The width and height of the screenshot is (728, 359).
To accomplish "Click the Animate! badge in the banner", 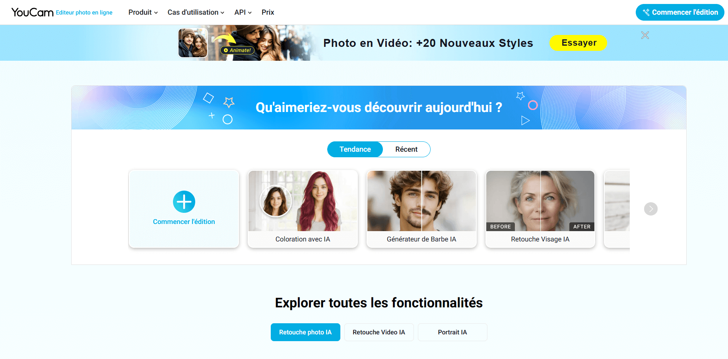I will pyautogui.click(x=237, y=50).
